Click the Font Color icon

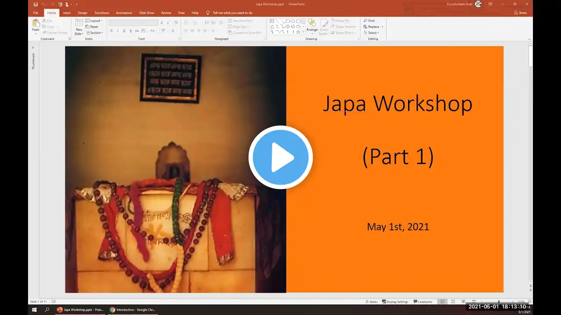pos(174,31)
